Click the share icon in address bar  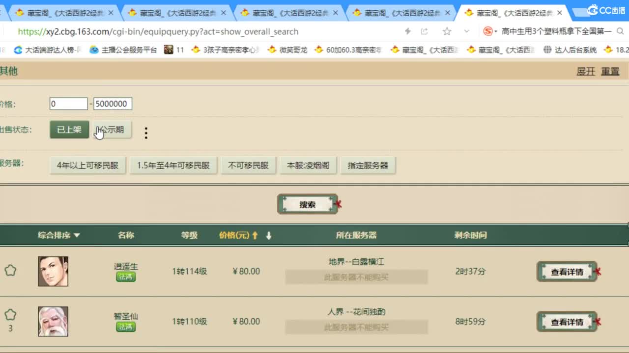[x=425, y=31]
